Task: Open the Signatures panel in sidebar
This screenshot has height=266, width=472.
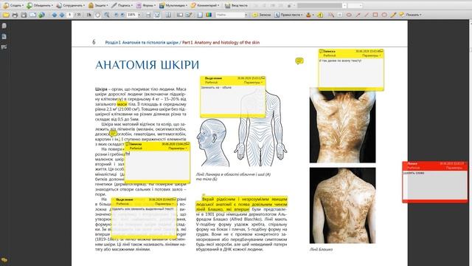Action: tap(4, 47)
